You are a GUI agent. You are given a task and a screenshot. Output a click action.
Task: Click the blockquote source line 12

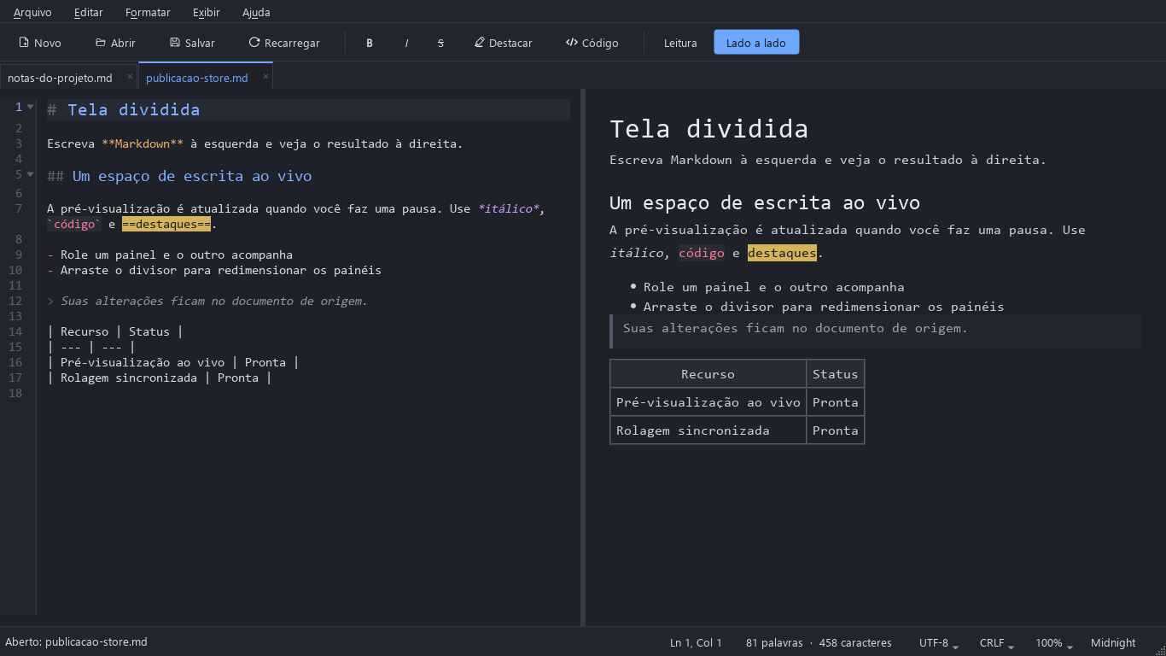coord(207,301)
